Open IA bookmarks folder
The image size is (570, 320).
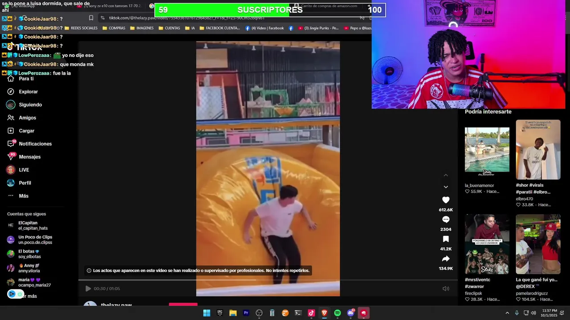tap(190, 28)
